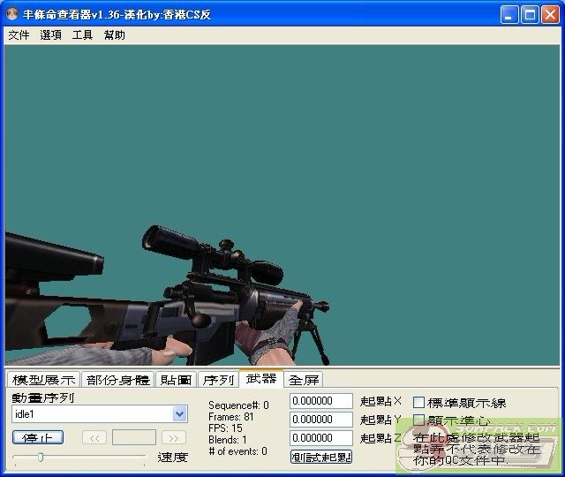Screen dimensions: 565x477
Task: Select the 全屏 fullscreen tab
Action: 304,380
